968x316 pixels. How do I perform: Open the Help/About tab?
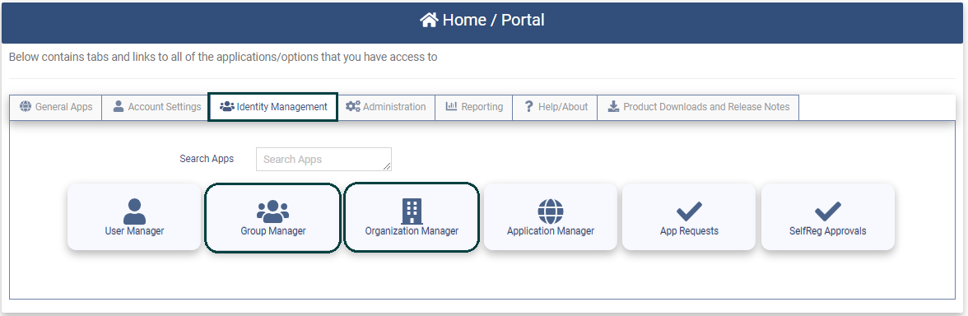click(555, 107)
